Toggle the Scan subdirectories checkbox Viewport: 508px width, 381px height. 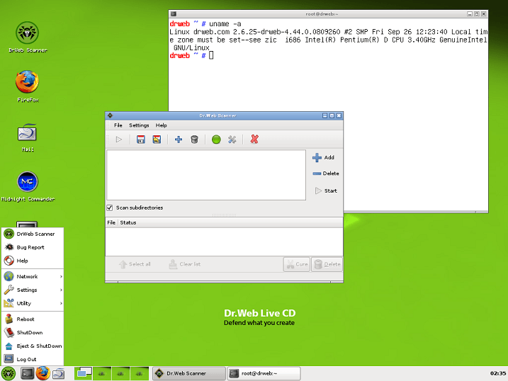pos(110,207)
